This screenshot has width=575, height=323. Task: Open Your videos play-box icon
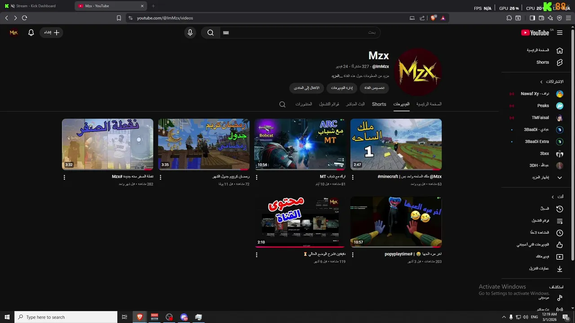coord(560,257)
